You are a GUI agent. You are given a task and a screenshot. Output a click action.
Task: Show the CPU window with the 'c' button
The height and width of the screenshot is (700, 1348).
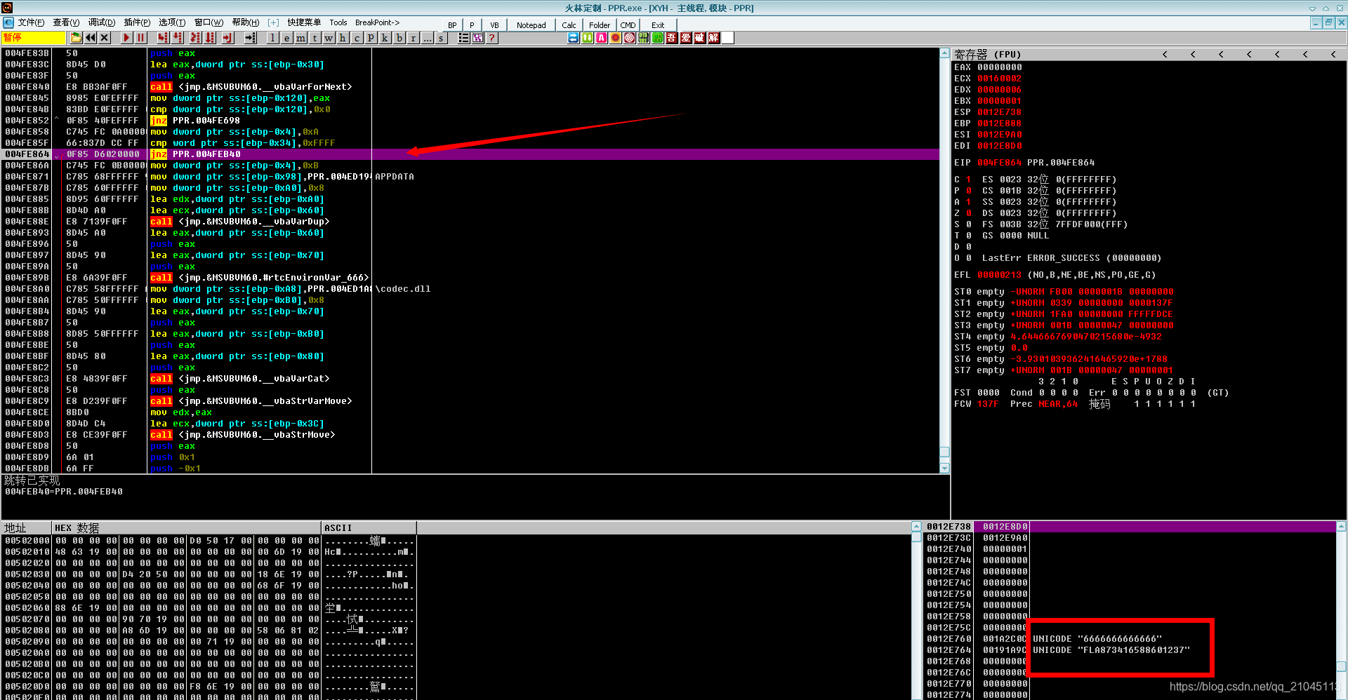(x=357, y=38)
